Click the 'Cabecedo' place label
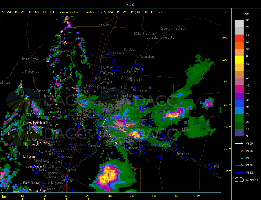The height and width of the screenshot is (200, 261). pyautogui.click(x=36, y=127)
